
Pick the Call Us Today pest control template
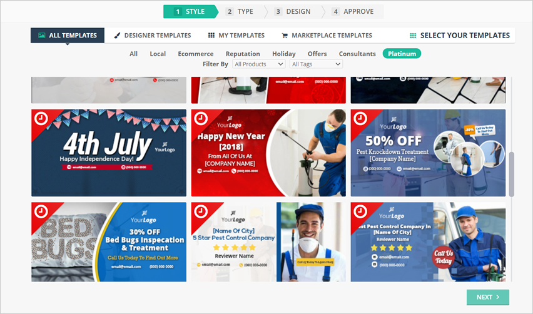coord(428,241)
